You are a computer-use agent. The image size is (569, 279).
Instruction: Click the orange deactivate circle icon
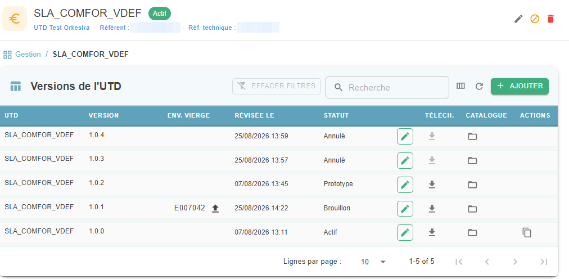[x=535, y=19]
